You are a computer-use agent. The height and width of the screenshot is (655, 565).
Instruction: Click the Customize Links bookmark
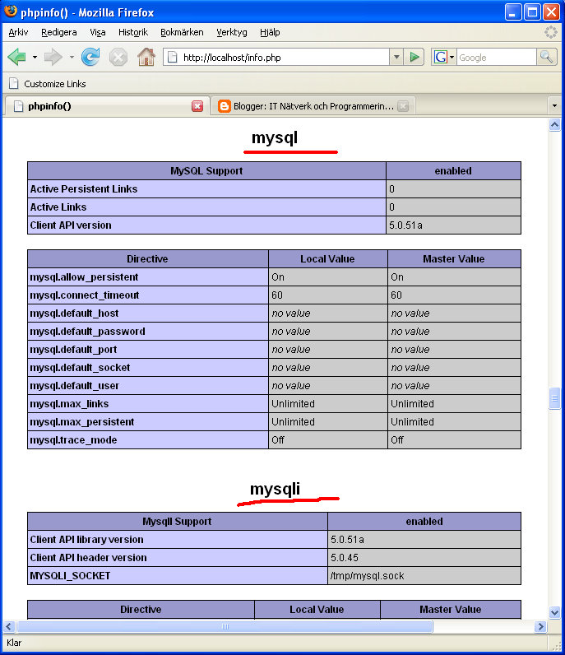point(47,84)
